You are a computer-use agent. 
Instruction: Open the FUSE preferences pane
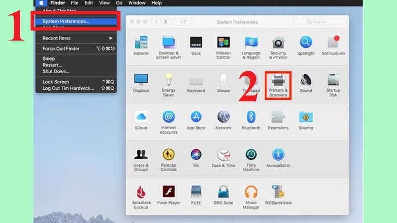(x=196, y=195)
